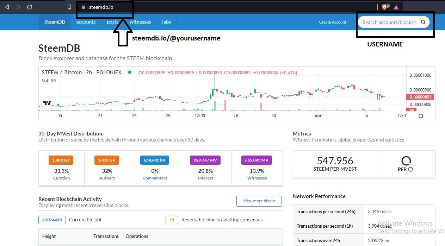Click the Metrics heading
445x246 pixels.
(x=302, y=134)
